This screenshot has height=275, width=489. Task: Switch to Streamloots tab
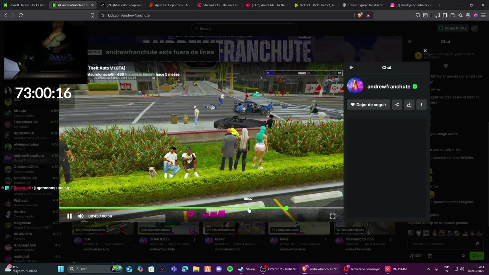coord(218,5)
